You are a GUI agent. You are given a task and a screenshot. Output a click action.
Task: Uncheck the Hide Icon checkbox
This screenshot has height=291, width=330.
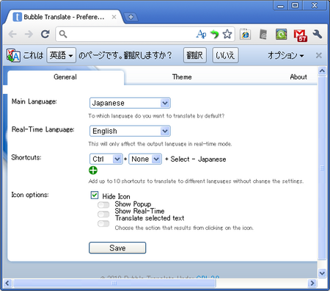click(x=95, y=195)
